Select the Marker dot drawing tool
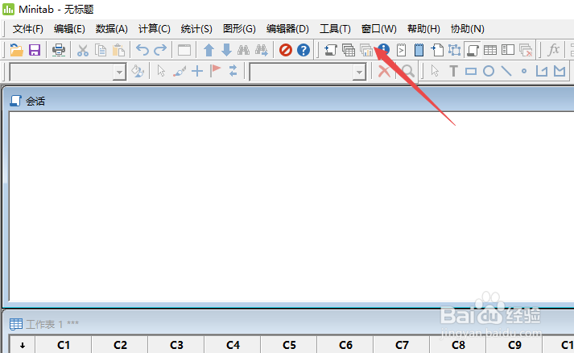Image resolution: width=574 pixels, height=353 pixels. pyautogui.click(x=524, y=71)
